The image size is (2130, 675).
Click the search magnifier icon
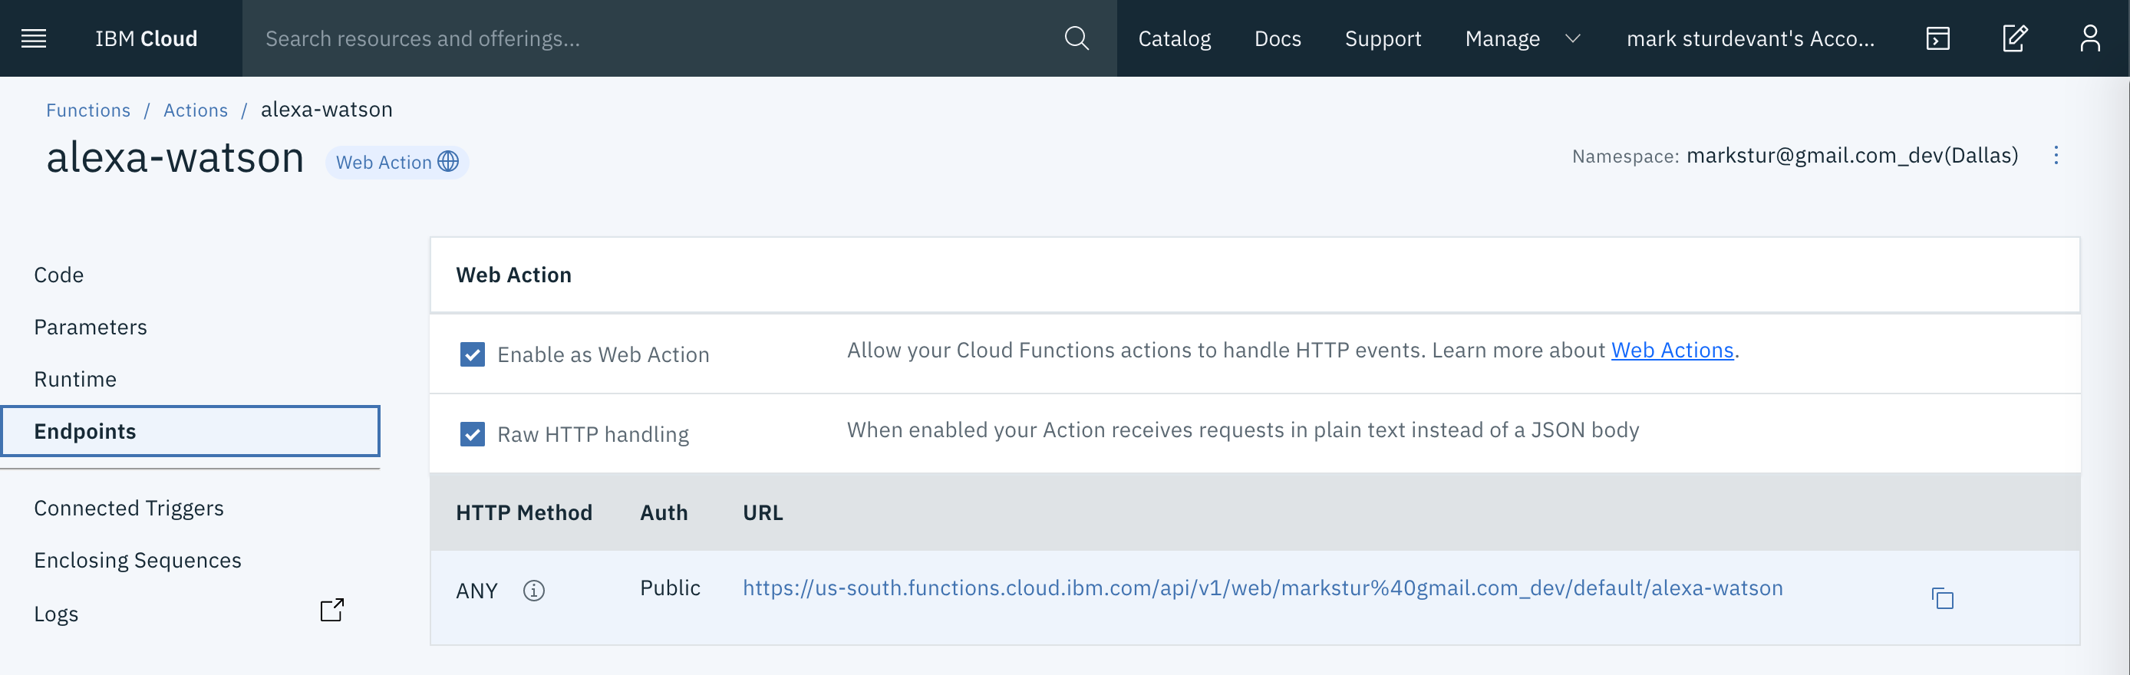click(x=1076, y=38)
